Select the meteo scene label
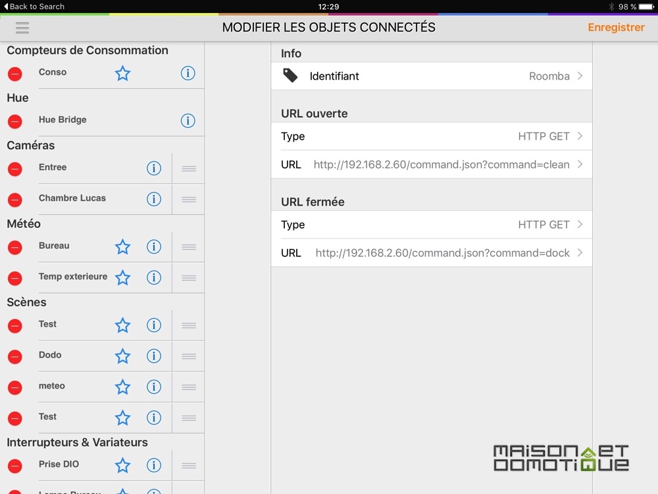658x494 pixels. click(51, 385)
